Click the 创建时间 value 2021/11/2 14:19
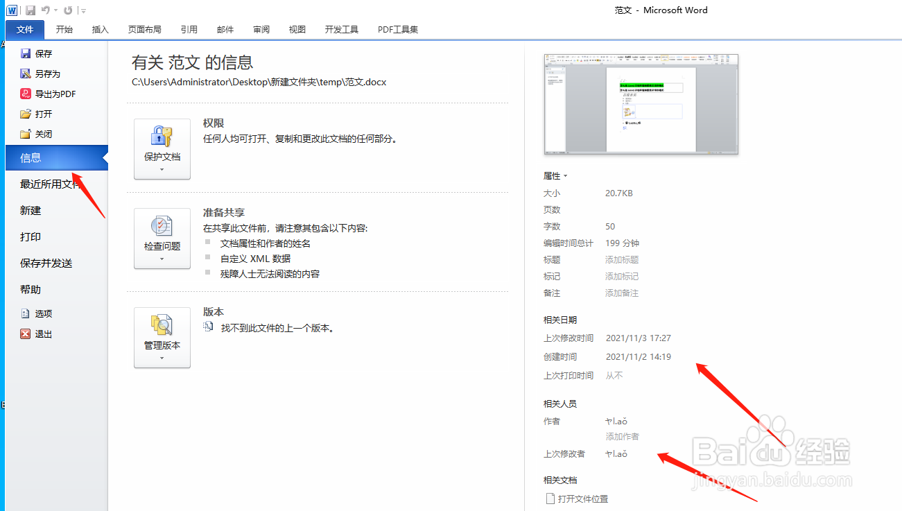The width and height of the screenshot is (902, 511). click(x=639, y=357)
